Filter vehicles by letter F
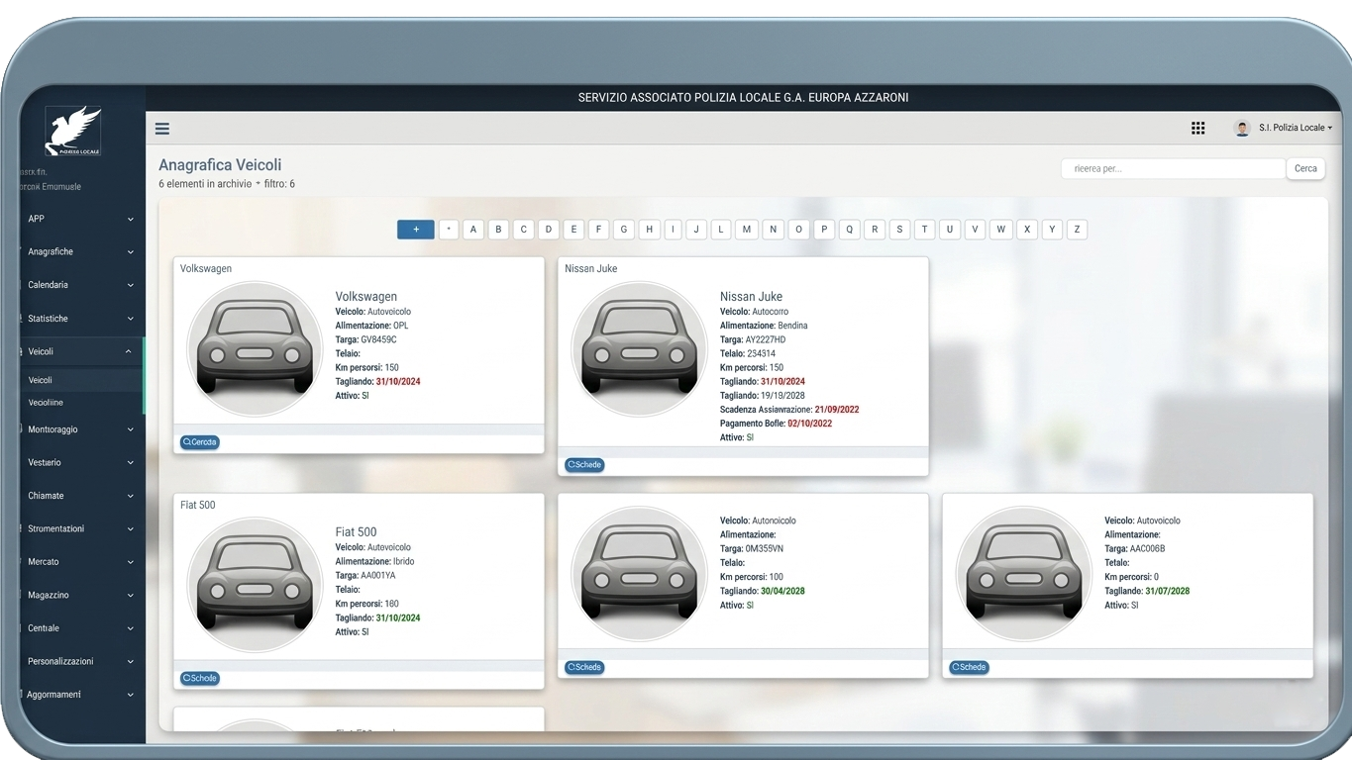This screenshot has width=1352, height=760. 598,230
